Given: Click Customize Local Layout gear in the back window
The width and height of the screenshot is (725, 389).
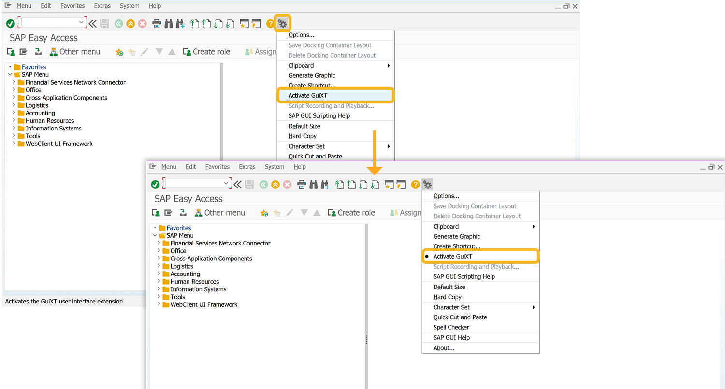Looking at the screenshot, I should point(282,23).
